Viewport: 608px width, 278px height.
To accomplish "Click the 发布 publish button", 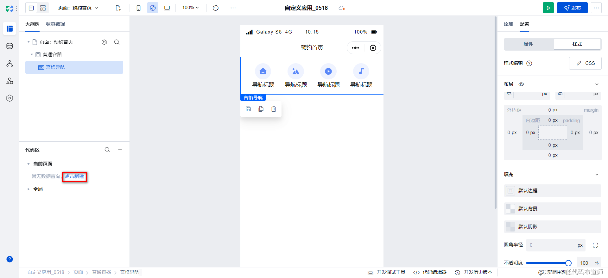I will pyautogui.click(x=572, y=8).
